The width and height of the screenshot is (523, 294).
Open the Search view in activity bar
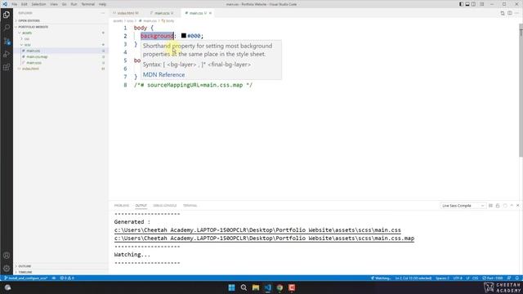[7, 28]
